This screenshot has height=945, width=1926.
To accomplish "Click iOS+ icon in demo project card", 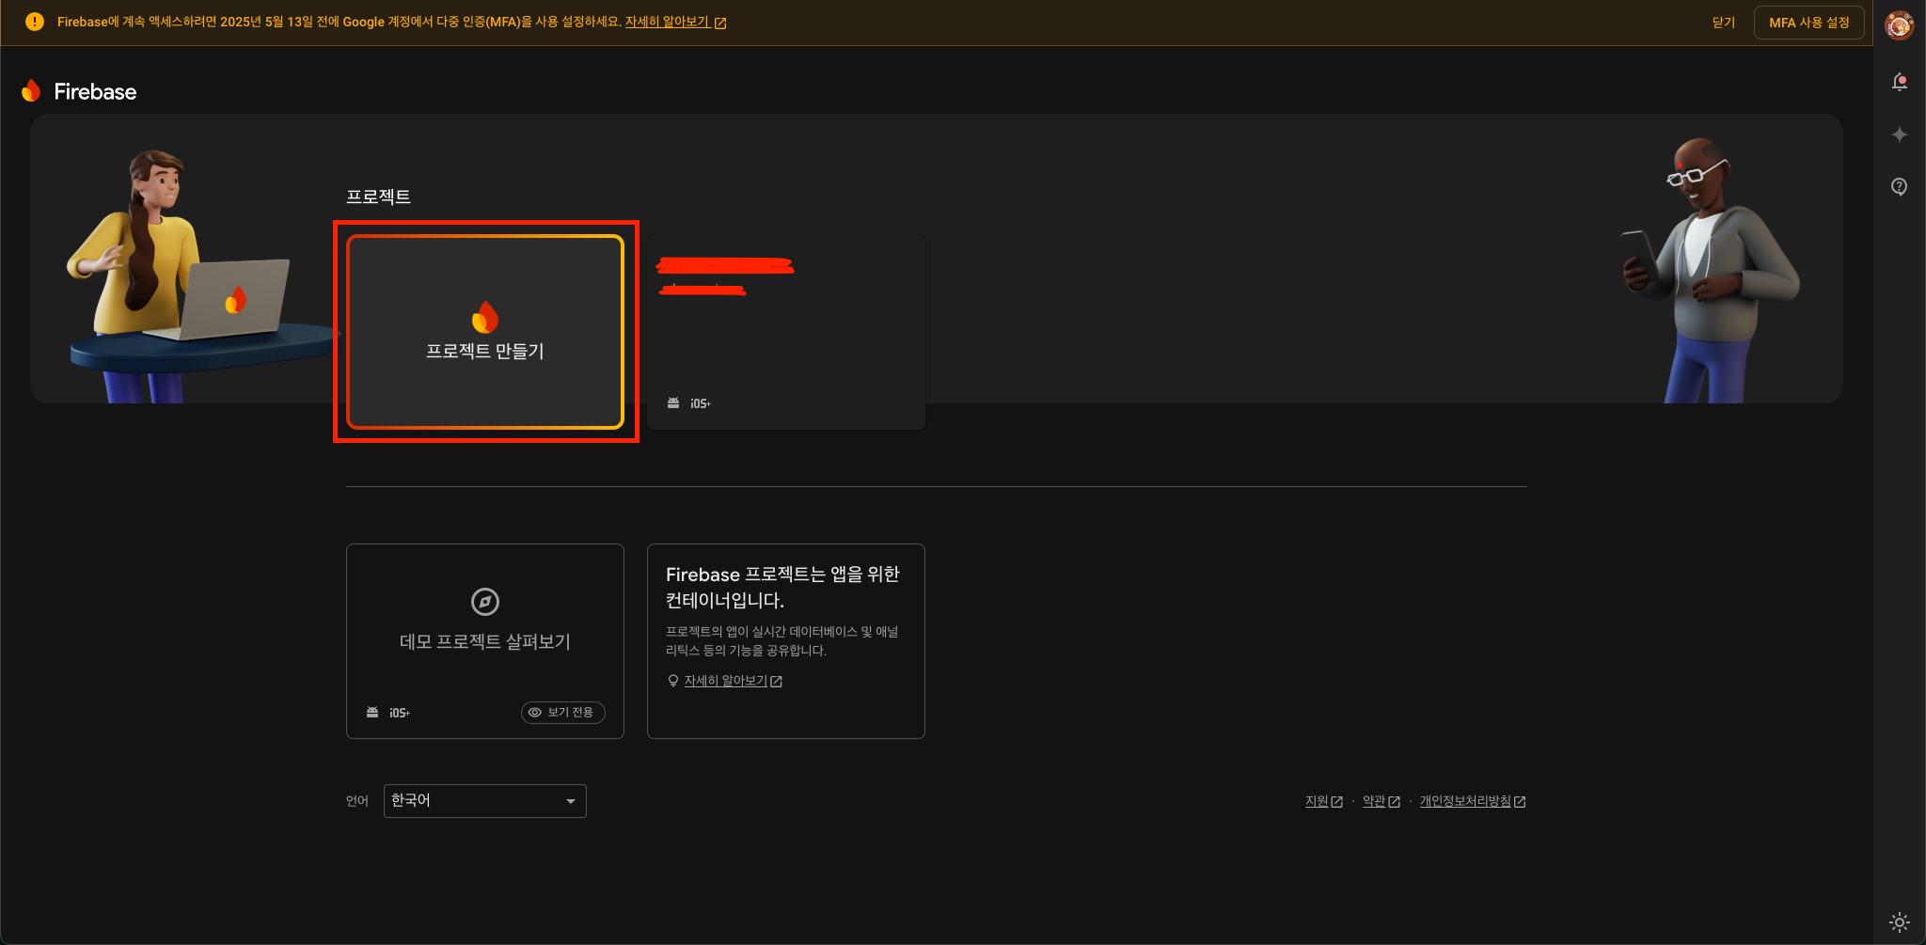I will click(400, 713).
